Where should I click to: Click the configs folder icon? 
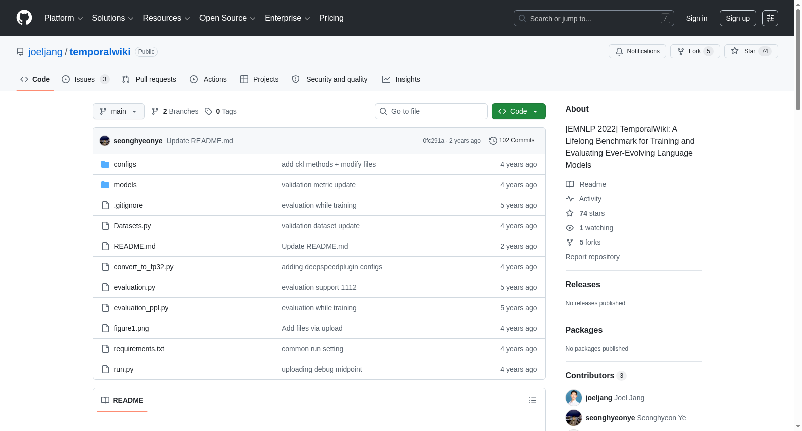pyautogui.click(x=105, y=164)
